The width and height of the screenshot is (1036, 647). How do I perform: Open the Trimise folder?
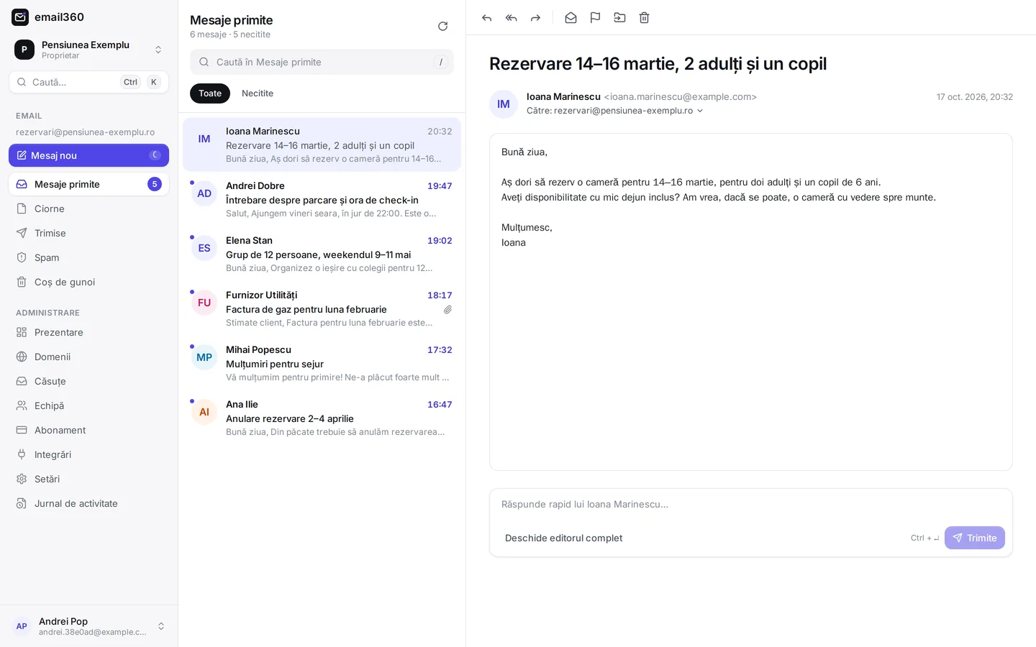[88, 233]
